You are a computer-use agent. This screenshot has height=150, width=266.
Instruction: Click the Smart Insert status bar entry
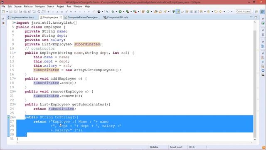coord(176,147)
